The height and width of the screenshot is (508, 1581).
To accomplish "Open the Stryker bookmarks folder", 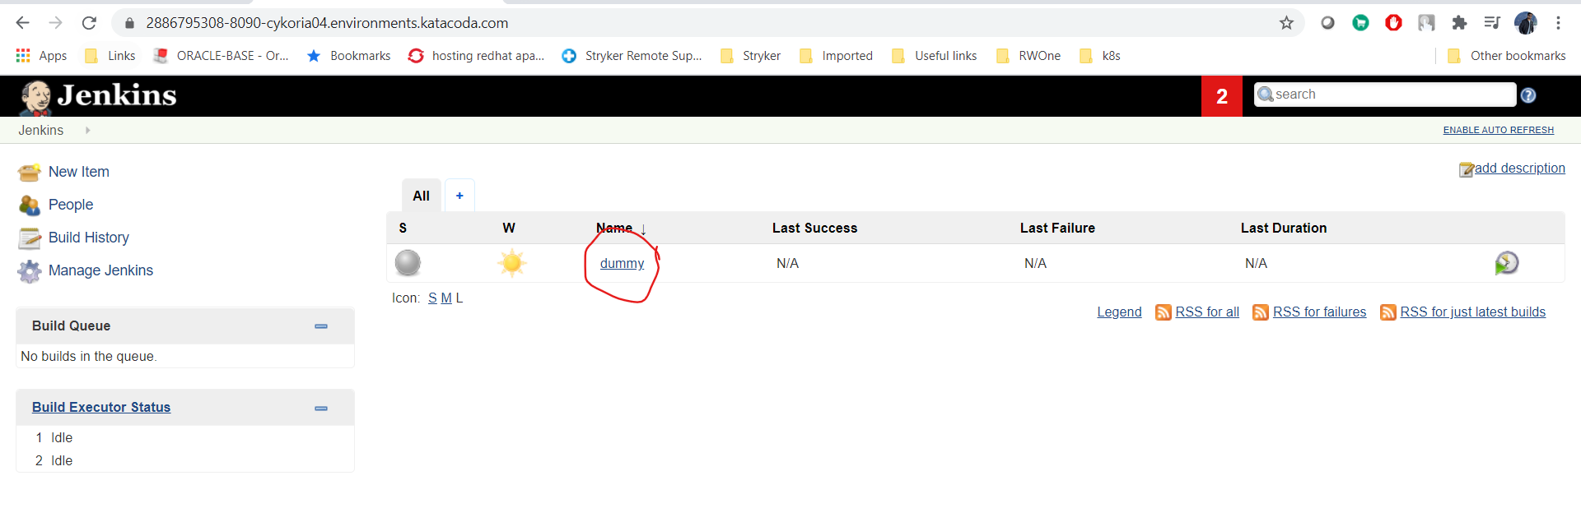I will [750, 56].
